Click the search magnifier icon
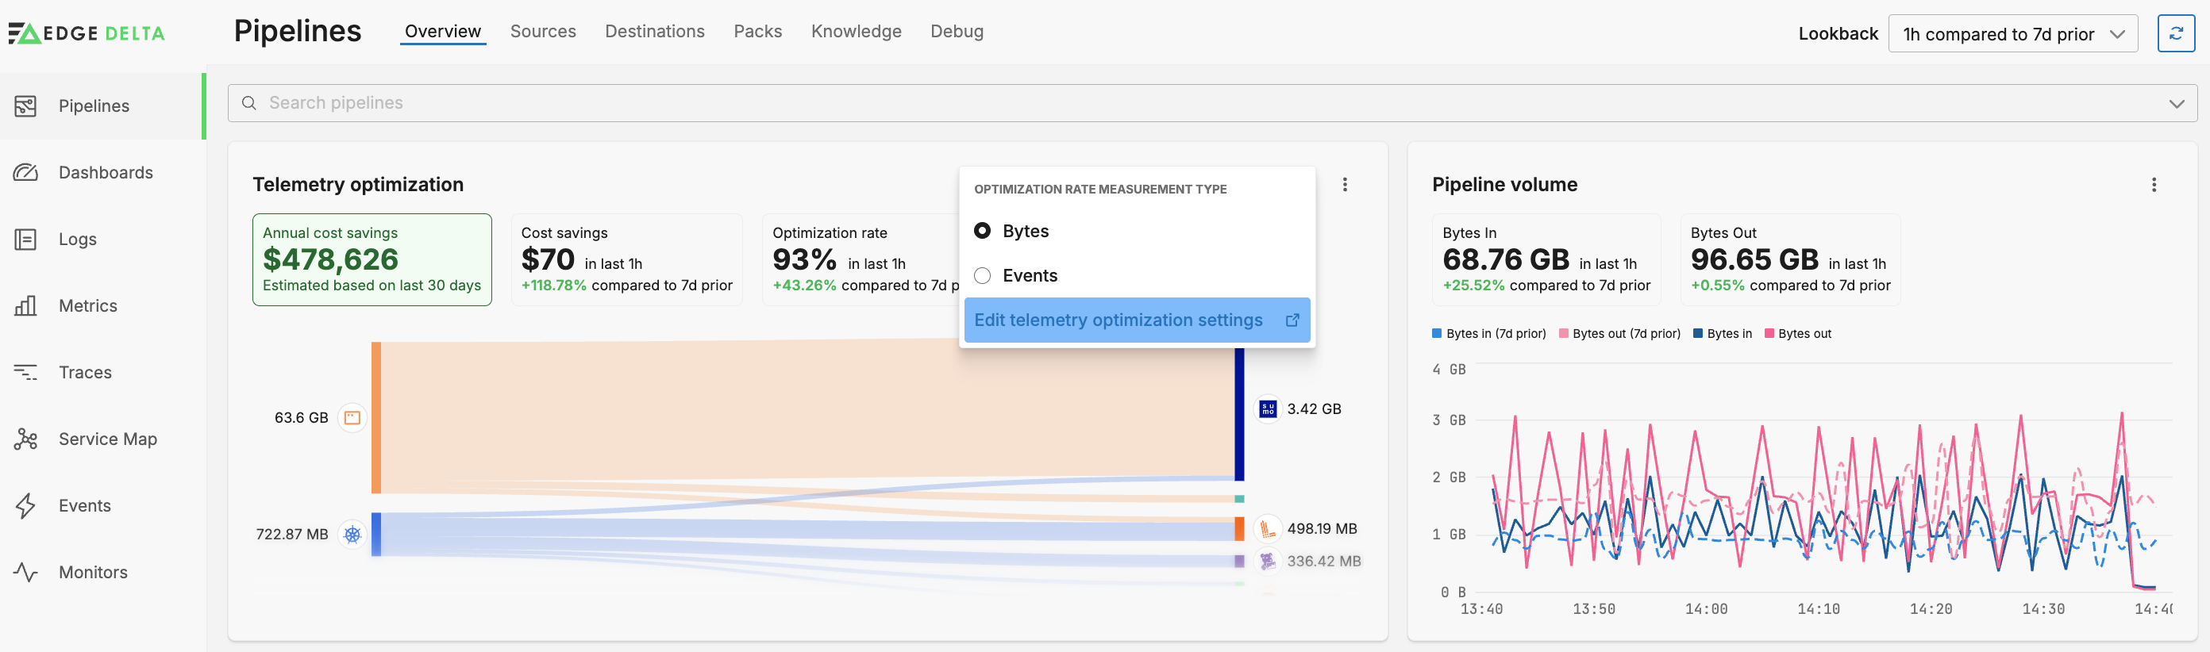The image size is (2210, 652). pyautogui.click(x=248, y=103)
